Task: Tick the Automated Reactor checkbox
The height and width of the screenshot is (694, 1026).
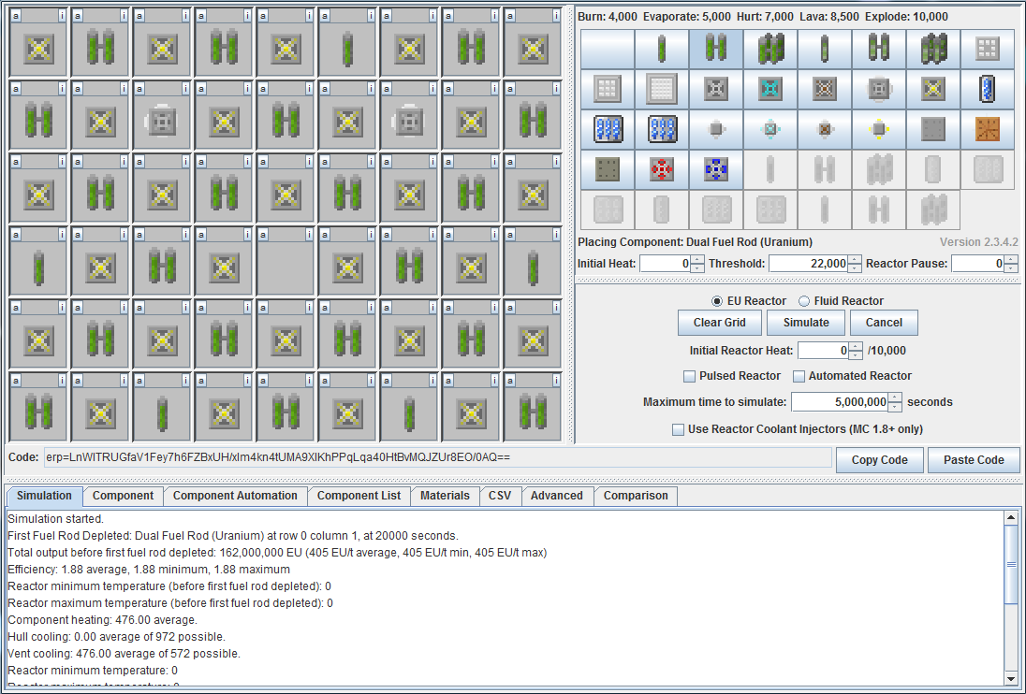Action: tap(799, 376)
